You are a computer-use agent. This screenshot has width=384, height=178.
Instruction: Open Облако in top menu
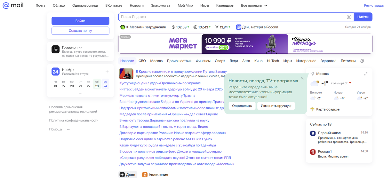tap(59, 6)
